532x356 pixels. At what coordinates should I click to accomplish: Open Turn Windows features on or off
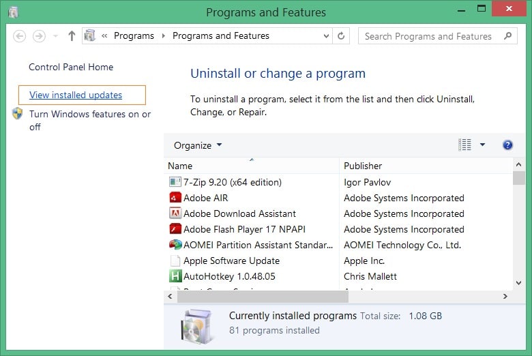(90, 121)
